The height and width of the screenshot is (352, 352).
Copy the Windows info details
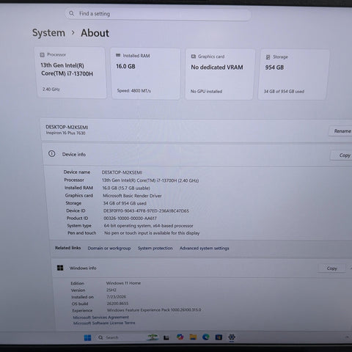click(x=331, y=268)
